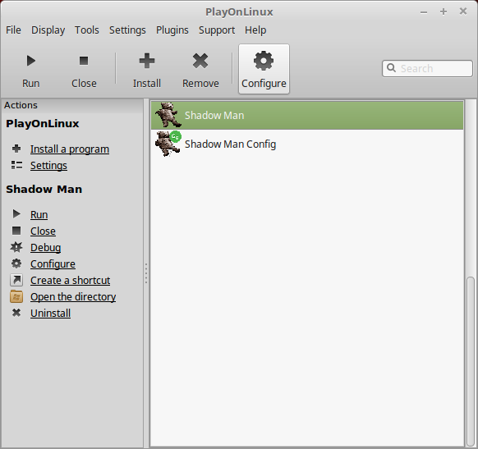Click the Configure gear icon in toolbar
The height and width of the screenshot is (449, 478).
tap(264, 61)
